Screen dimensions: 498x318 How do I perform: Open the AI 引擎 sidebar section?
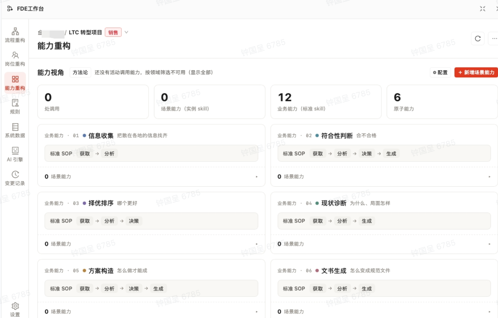click(15, 154)
